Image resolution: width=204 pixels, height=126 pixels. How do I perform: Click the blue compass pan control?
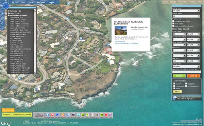click(x=6, y=5)
